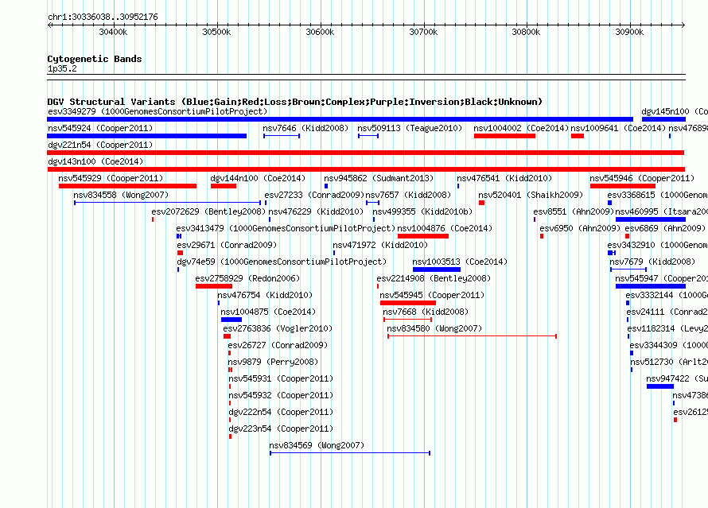Open esv27233 (Conrad2009) label

coord(314,195)
